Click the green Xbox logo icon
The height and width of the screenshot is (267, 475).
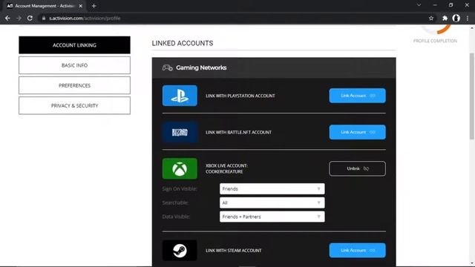click(180, 168)
